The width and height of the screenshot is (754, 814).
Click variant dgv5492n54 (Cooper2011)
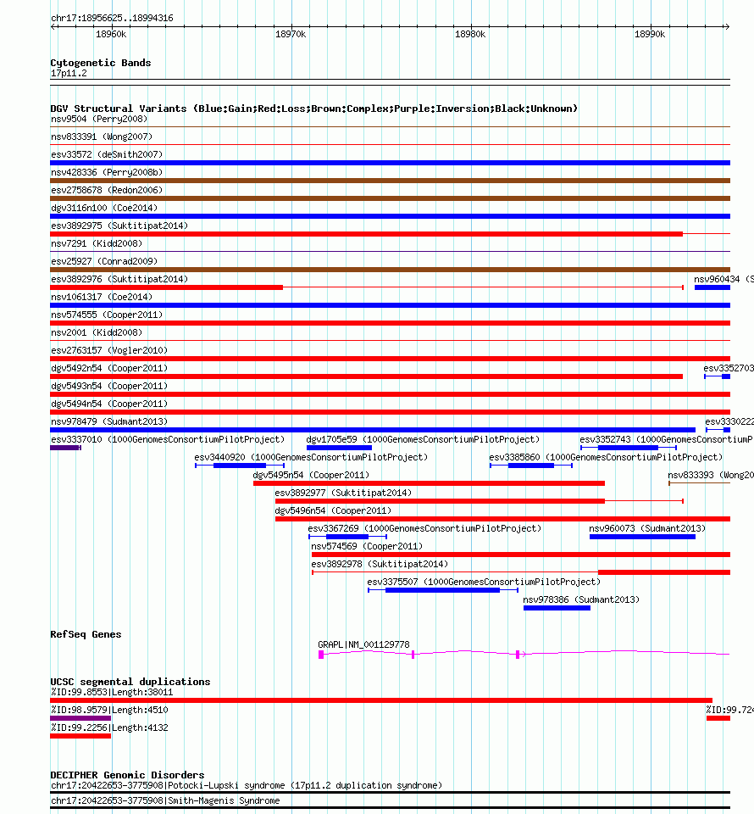pos(109,368)
